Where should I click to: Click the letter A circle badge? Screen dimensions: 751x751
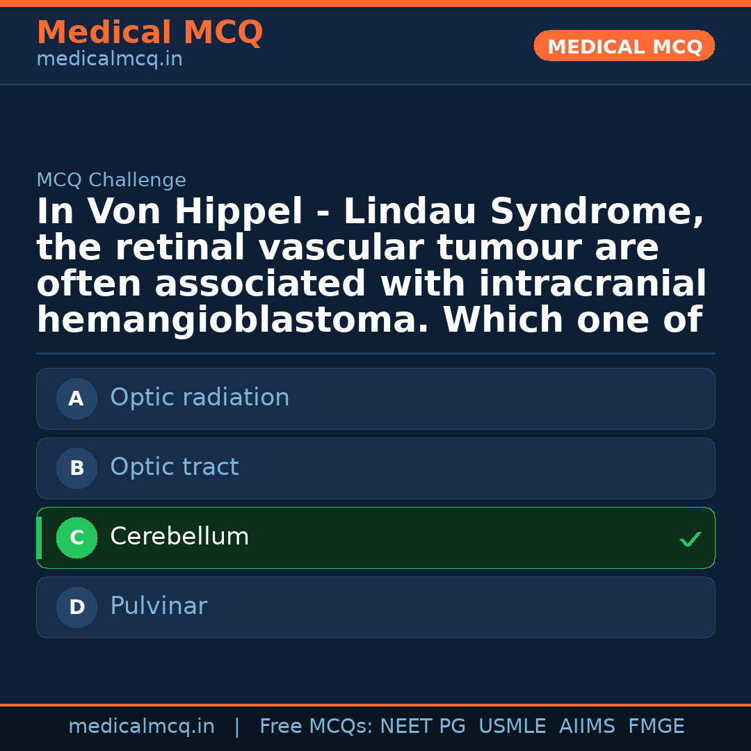click(76, 398)
